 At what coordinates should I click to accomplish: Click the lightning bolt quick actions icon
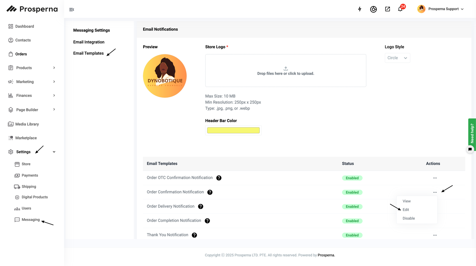coord(360,9)
